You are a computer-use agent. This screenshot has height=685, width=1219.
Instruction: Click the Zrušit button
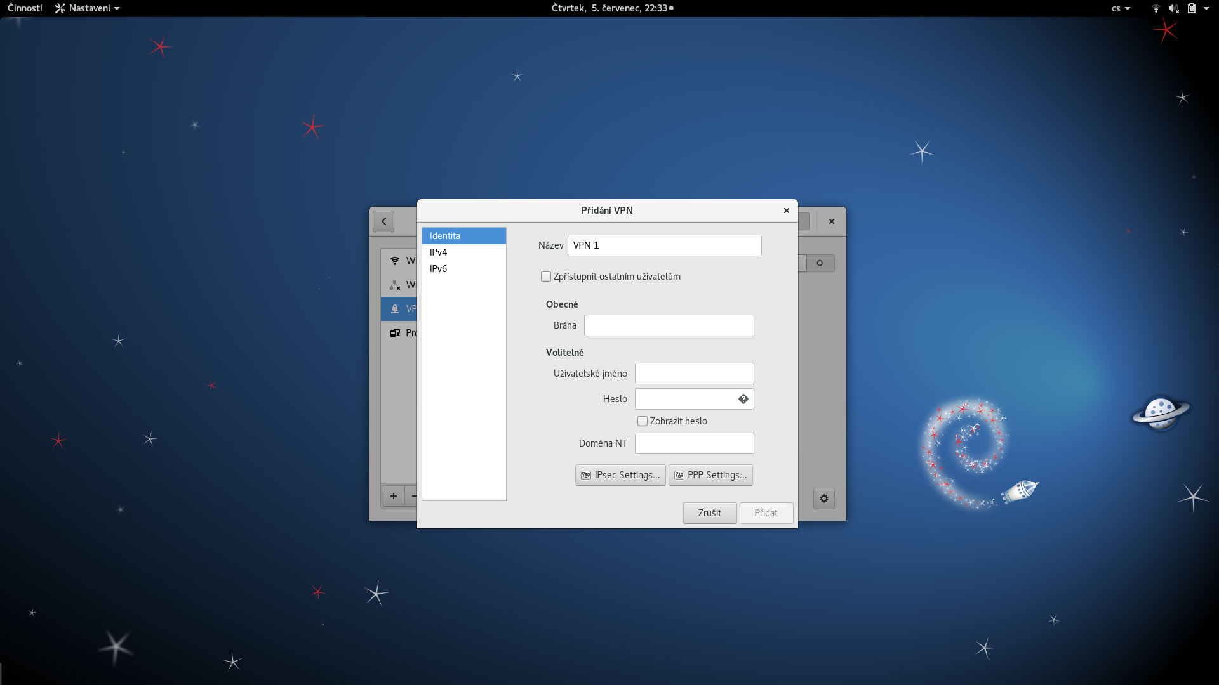click(x=709, y=513)
